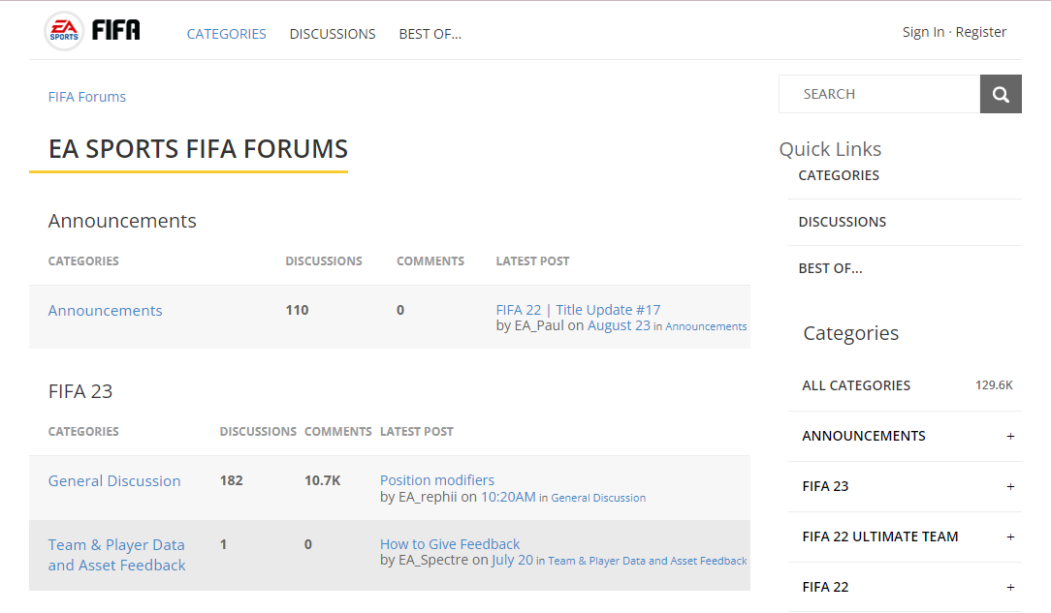Expand the Announcements category in sidebar
1051x613 pixels.
1010,437
